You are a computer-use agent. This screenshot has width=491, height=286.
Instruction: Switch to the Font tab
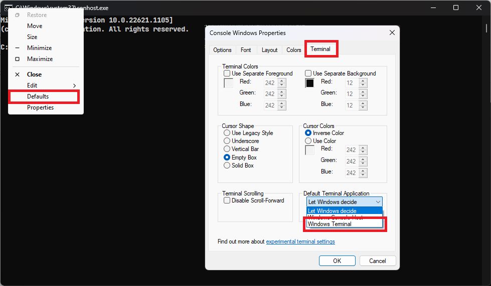click(x=246, y=49)
